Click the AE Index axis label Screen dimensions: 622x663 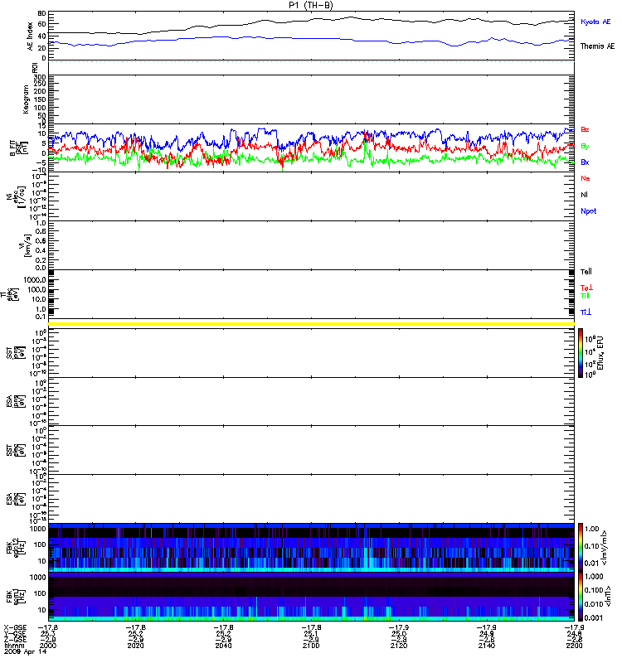pyautogui.click(x=30, y=36)
